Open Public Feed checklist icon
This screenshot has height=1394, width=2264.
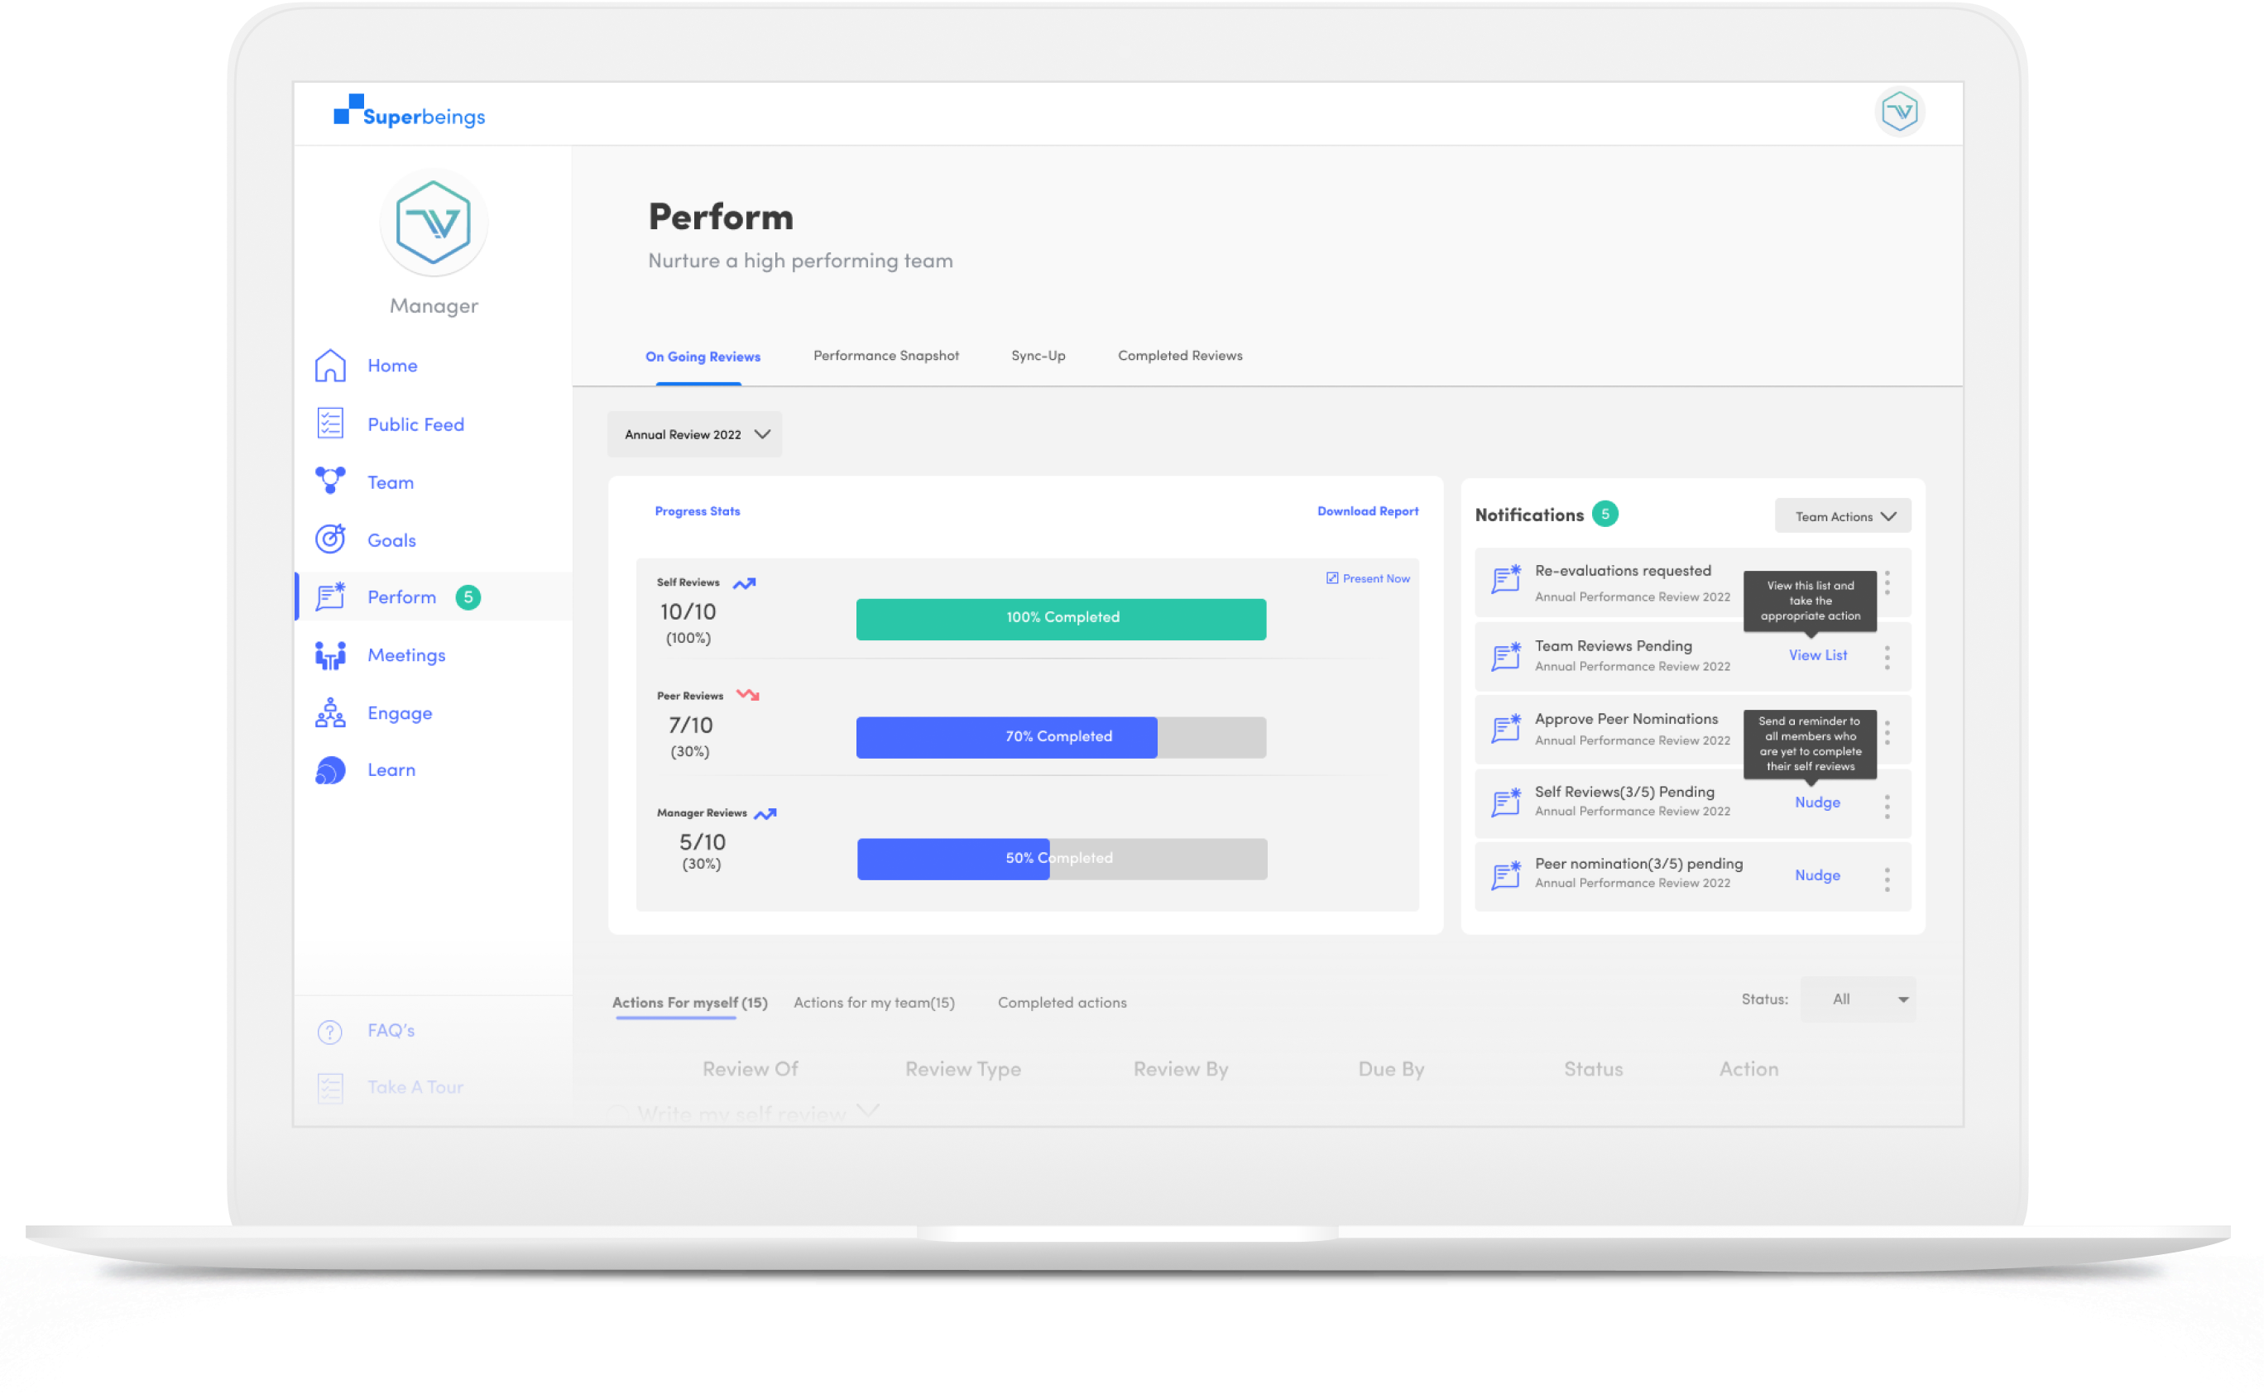point(330,424)
